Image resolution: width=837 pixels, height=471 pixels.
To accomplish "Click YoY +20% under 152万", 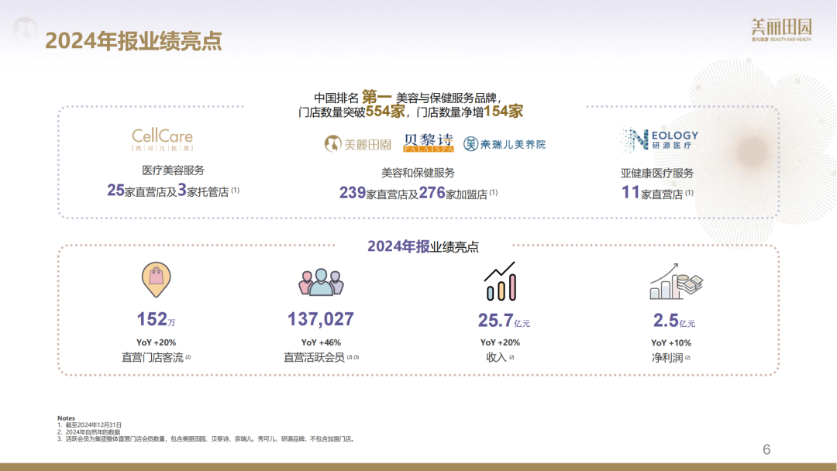I will (156, 342).
